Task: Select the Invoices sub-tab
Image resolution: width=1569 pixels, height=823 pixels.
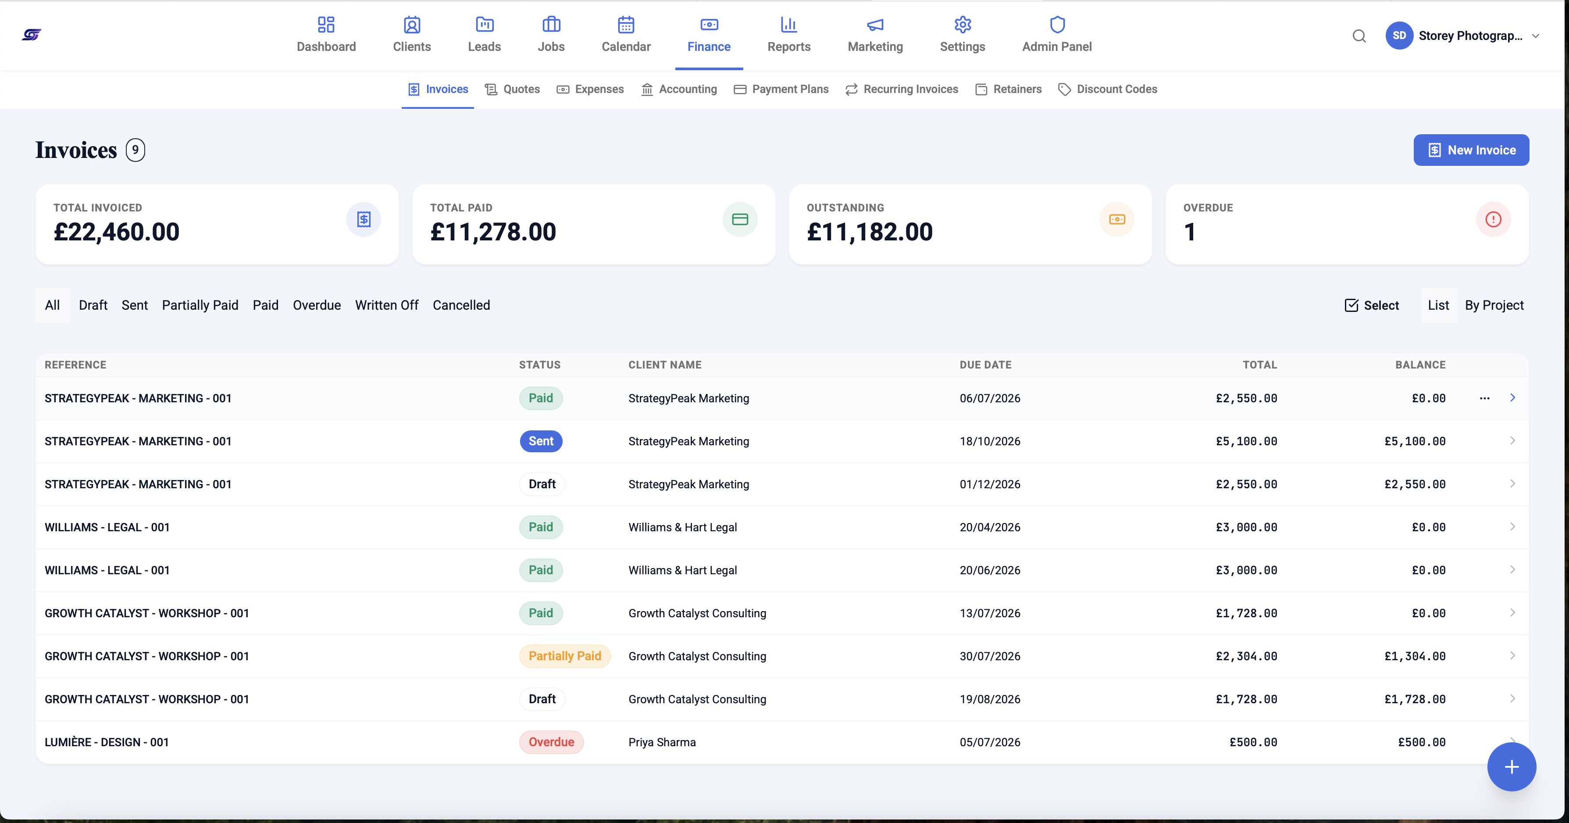Action: coord(438,89)
